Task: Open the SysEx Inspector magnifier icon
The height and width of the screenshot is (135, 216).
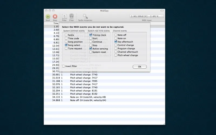Action: point(85,16)
